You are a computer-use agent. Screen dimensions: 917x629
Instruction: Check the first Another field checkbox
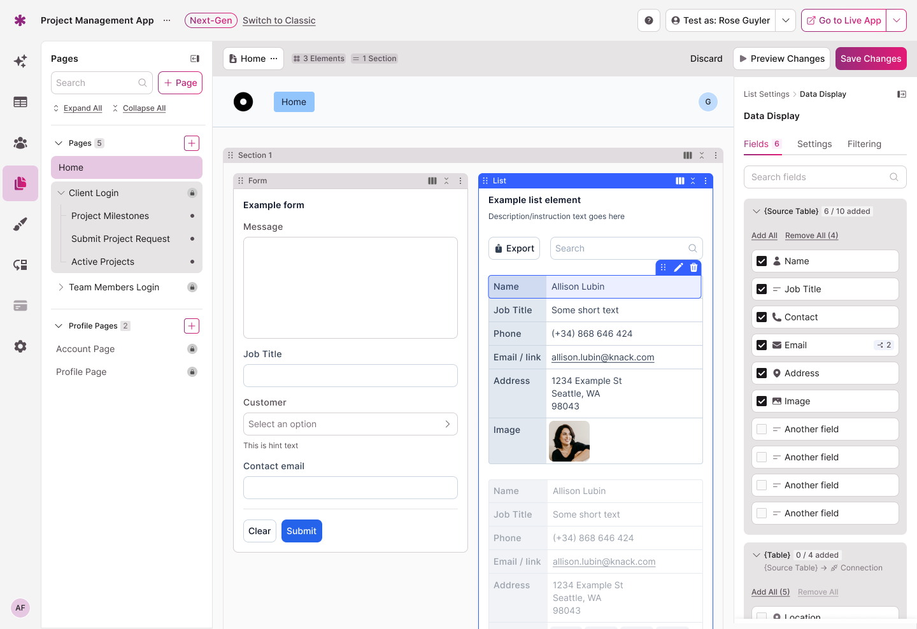[x=762, y=429]
